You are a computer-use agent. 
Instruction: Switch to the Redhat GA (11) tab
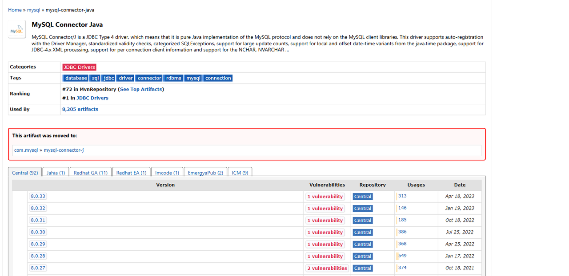[x=91, y=173]
